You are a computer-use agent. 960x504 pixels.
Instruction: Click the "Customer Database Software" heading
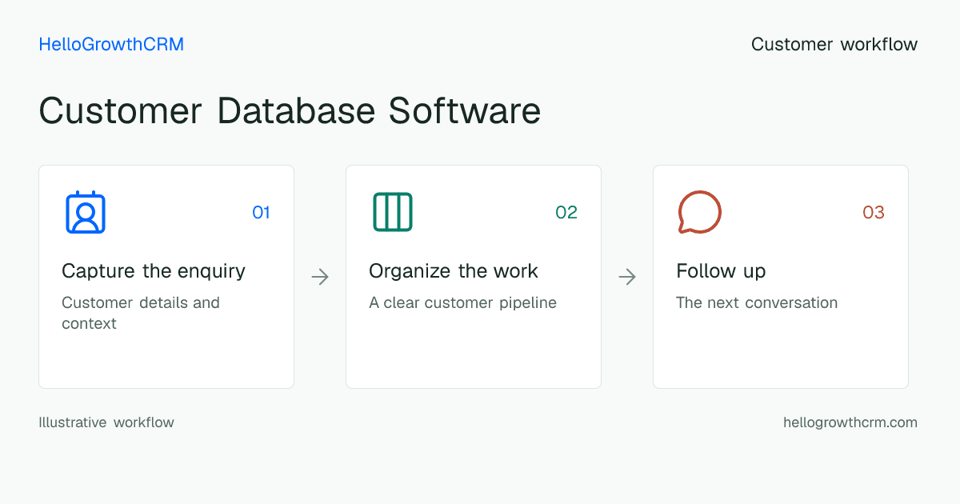coord(290,110)
